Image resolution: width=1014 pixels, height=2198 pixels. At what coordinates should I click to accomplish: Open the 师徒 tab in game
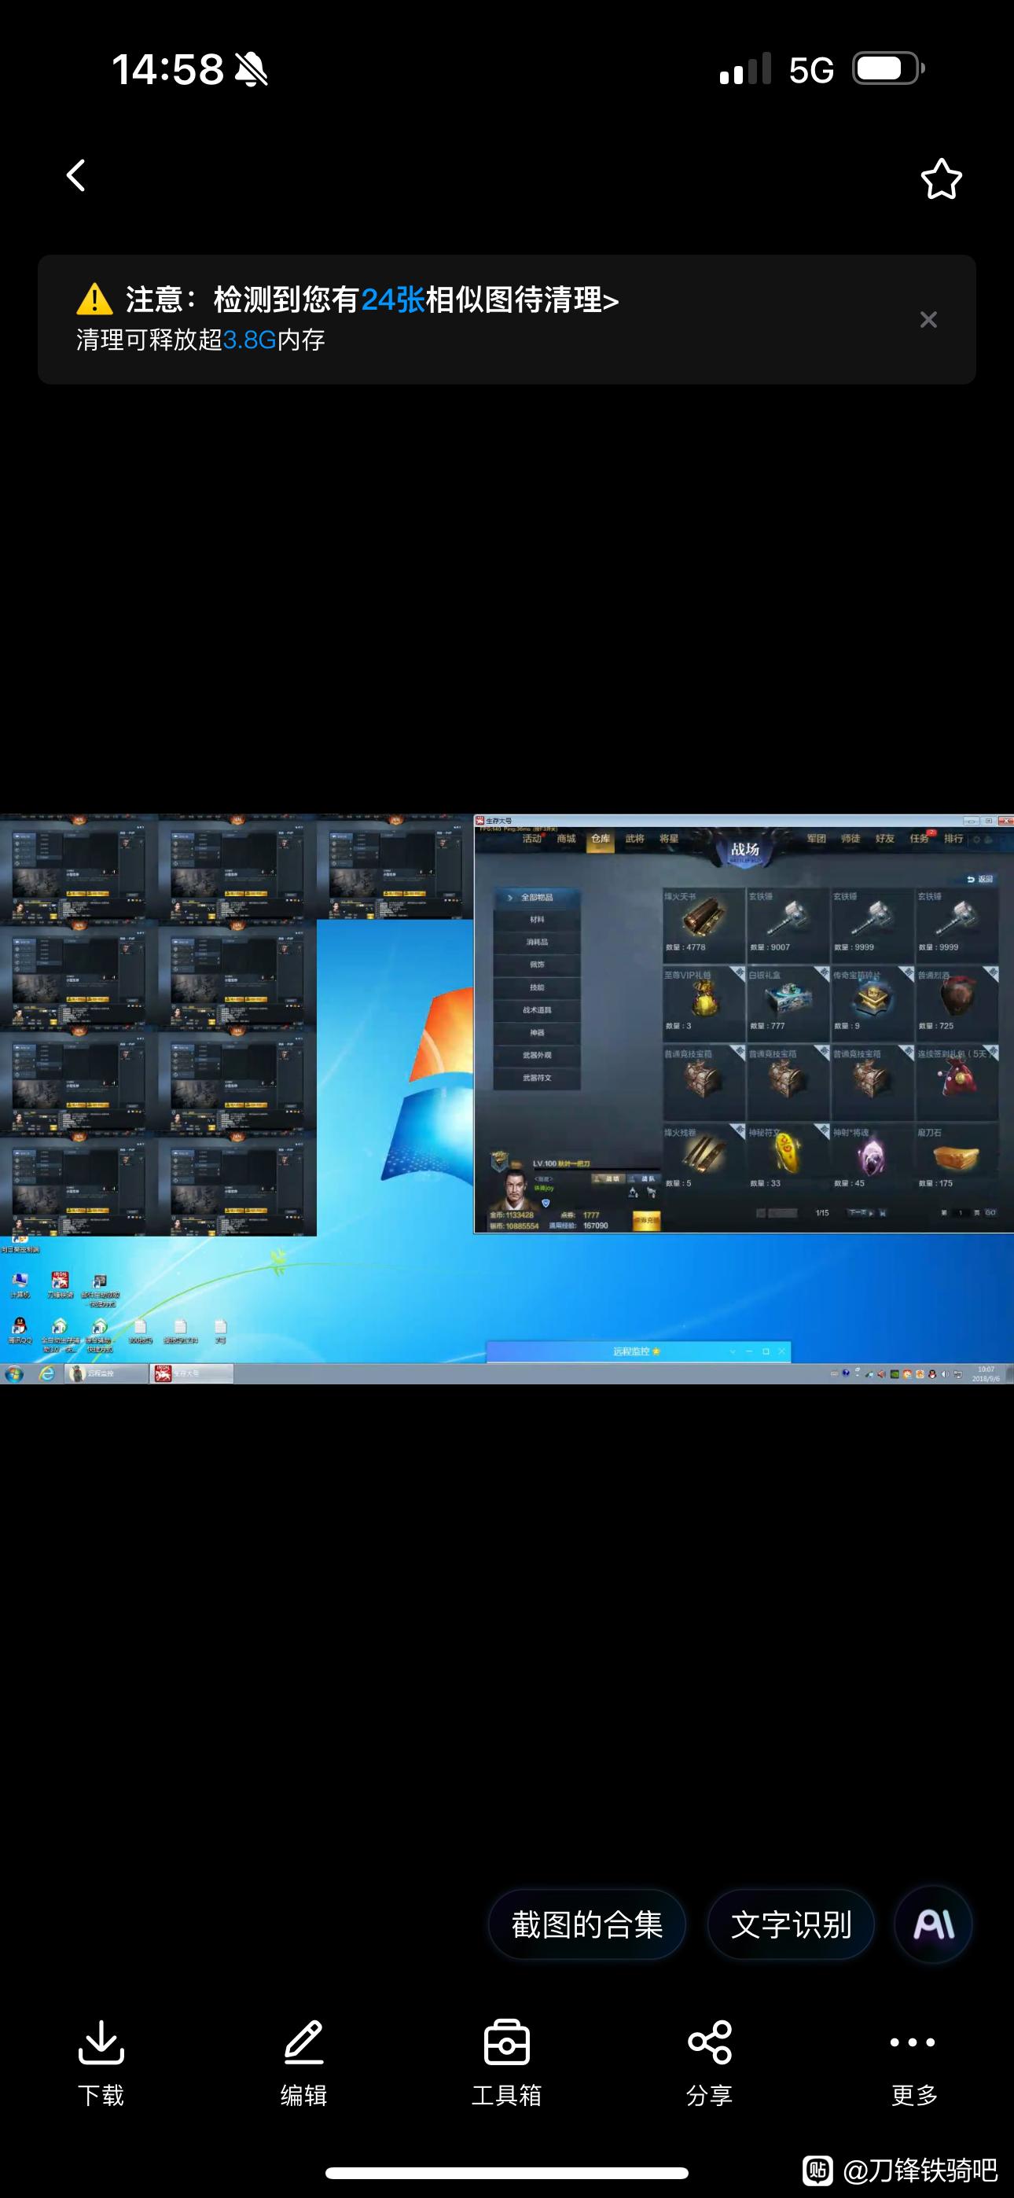851,839
